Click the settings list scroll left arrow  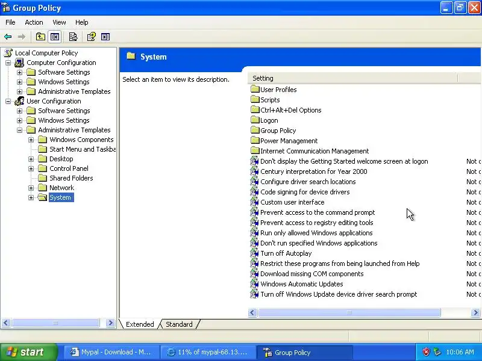pos(252,312)
